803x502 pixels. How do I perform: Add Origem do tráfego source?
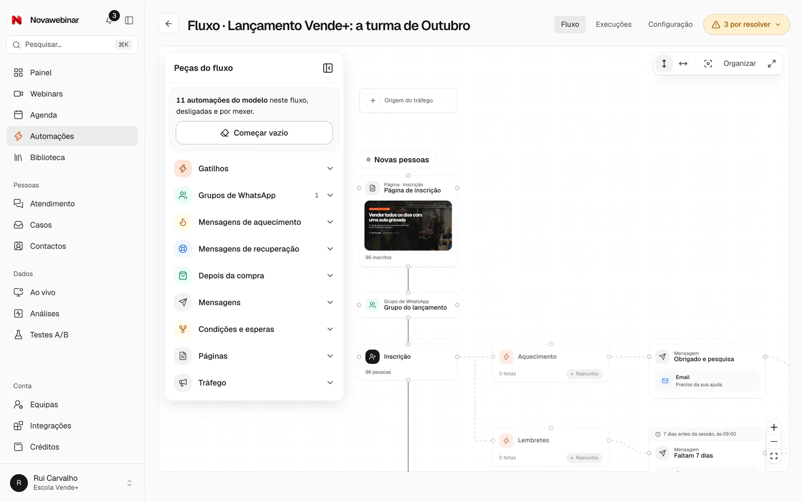(408, 100)
